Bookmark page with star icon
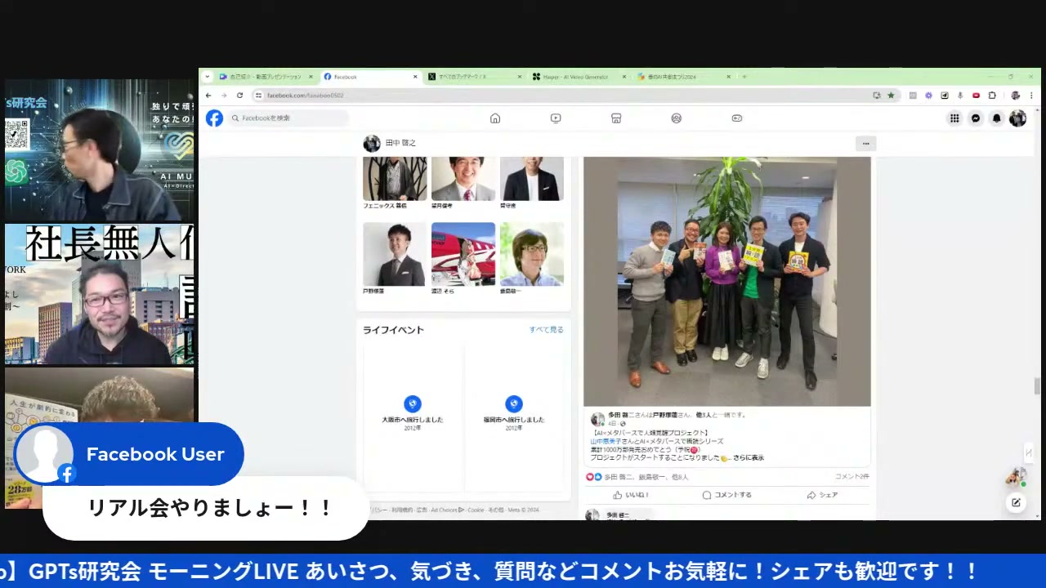This screenshot has height=588, width=1046. click(891, 96)
